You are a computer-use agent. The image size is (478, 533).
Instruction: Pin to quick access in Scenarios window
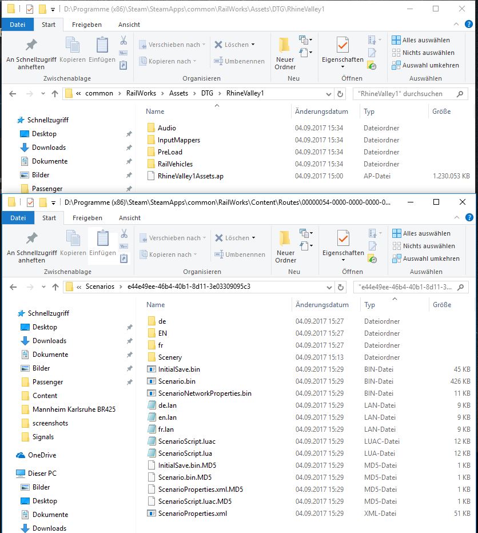click(x=32, y=248)
